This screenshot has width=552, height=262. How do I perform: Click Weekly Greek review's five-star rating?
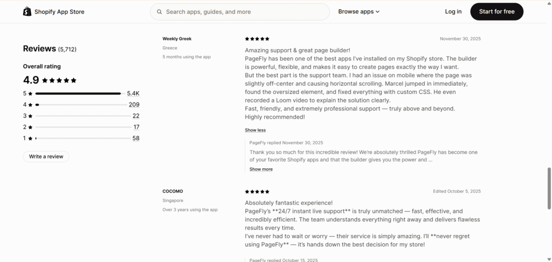(257, 39)
